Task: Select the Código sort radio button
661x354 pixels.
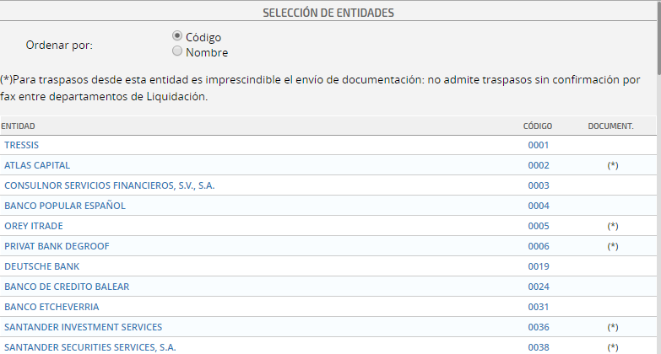Action: tap(177, 36)
